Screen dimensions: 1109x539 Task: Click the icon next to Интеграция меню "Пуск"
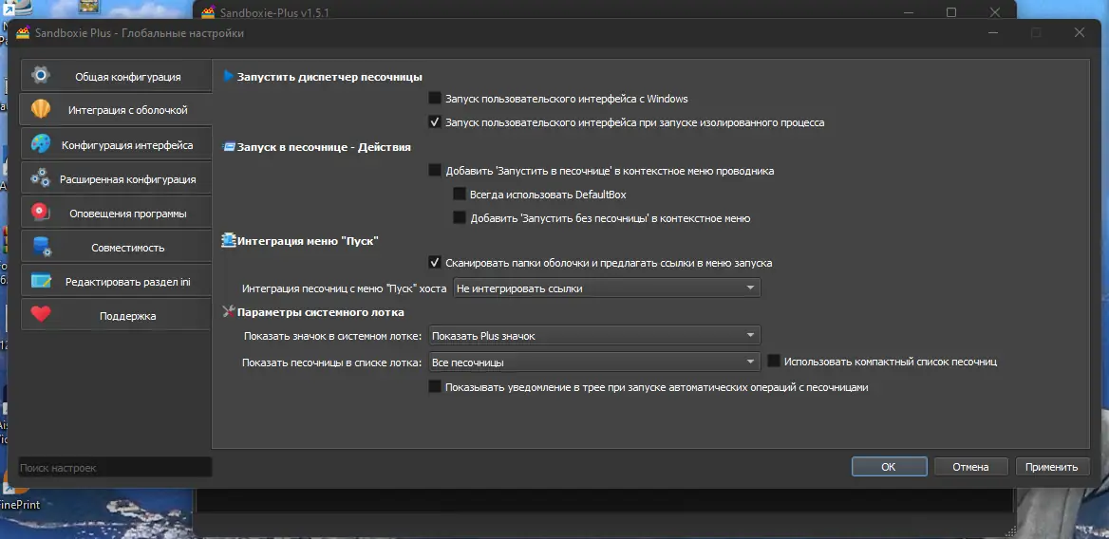point(229,240)
